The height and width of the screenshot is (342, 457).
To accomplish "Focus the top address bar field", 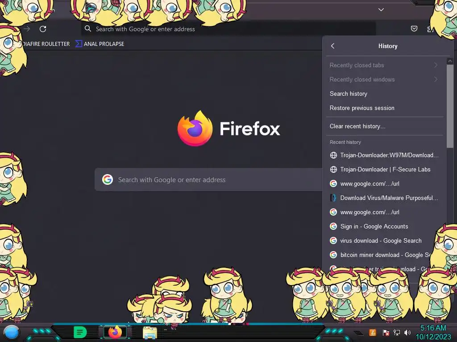I will coord(228,29).
